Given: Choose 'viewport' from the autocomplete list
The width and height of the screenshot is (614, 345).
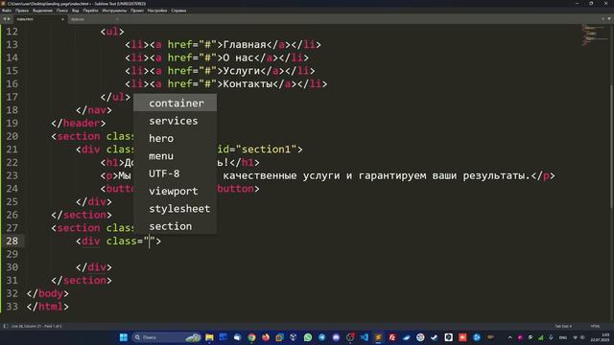Looking at the screenshot, I should [x=175, y=192].
